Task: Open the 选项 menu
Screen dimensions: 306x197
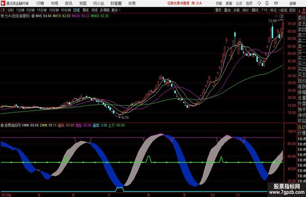Action: [x=249, y=3]
